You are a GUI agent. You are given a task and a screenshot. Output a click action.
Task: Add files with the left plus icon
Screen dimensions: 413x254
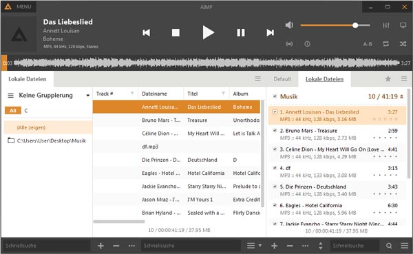100,246
